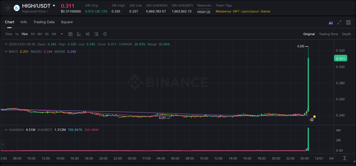
Task: Open the chart style selector icon
Action: coord(79,34)
